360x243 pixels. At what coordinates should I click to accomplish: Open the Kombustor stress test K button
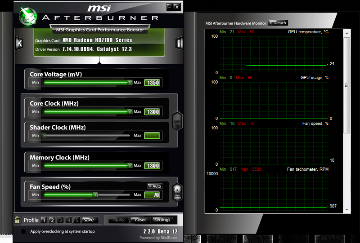pos(19,43)
